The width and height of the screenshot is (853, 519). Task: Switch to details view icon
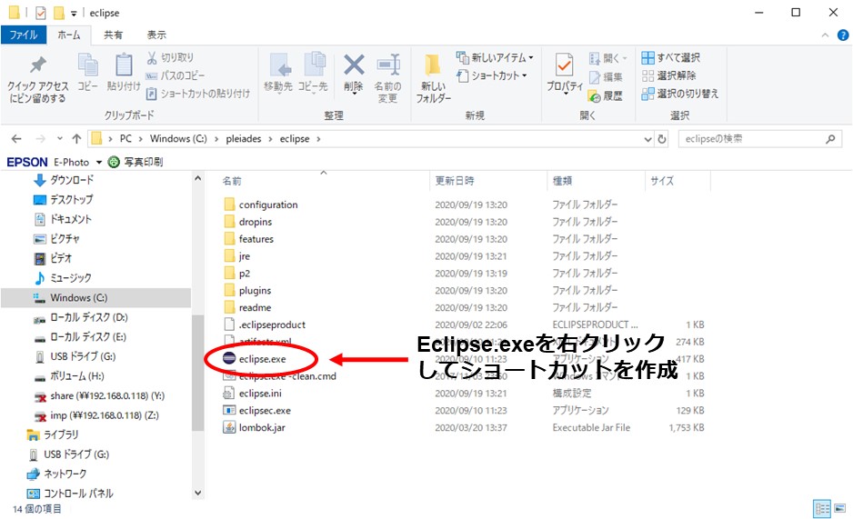(x=821, y=509)
